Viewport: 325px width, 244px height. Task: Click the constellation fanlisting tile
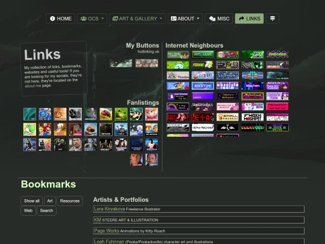click(x=136, y=145)
